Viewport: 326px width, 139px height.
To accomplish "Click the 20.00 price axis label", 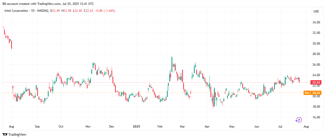I will click(x=317, y=96).
